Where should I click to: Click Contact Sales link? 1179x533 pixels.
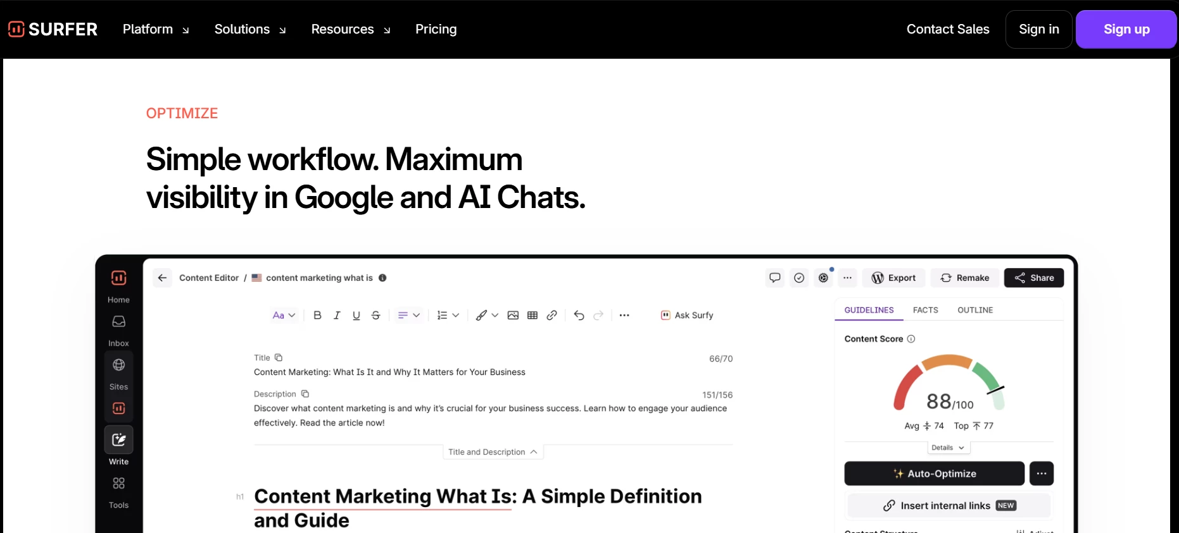[x=948, y=29]
